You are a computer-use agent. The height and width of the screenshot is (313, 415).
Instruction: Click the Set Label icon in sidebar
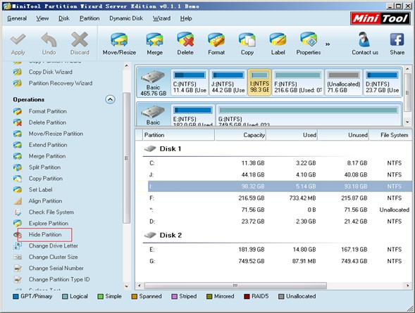point(18,190)
